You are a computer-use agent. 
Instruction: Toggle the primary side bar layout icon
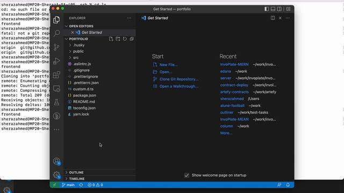pyautogui.click(x=267, y=9)
